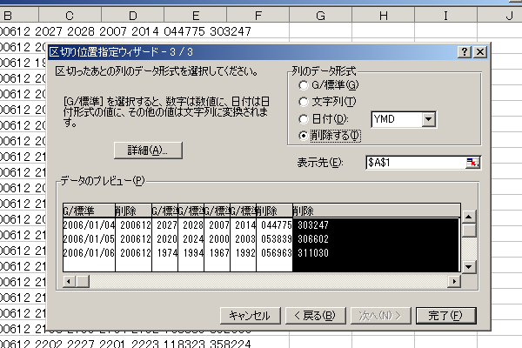Click the キャンセル button
Viewport: 522px width, 348px height.
[x=250, y=315]
